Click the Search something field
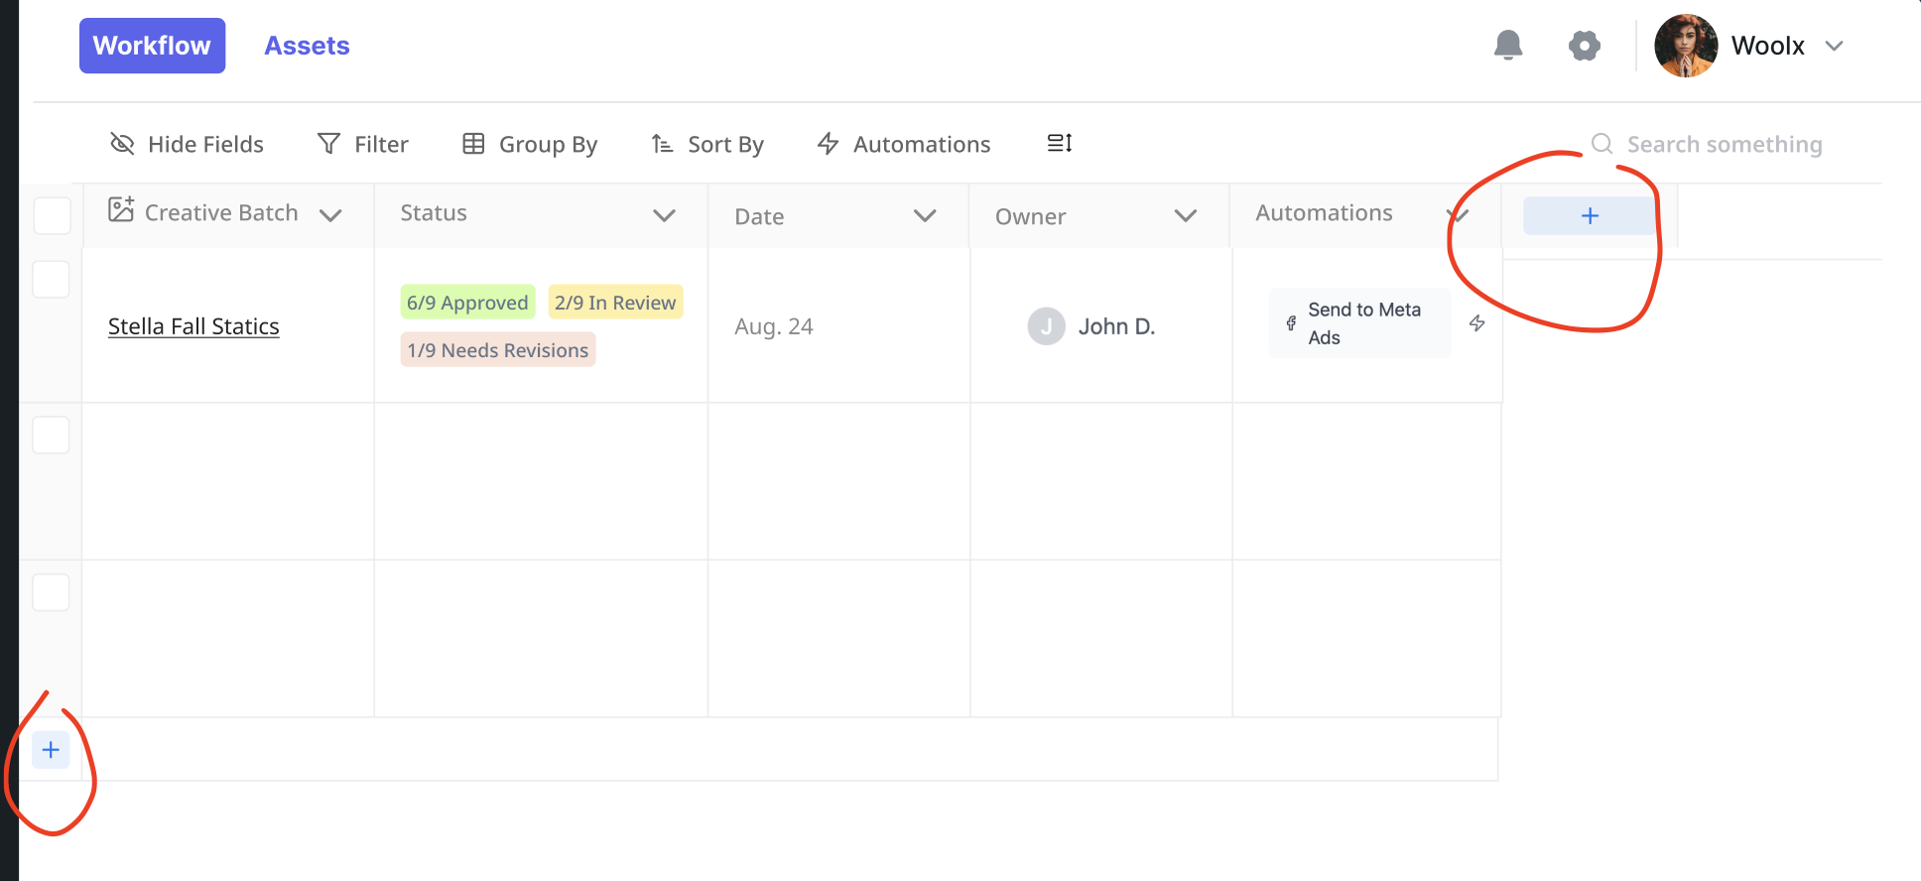Image resolution: width=1921 pixels, height=881 pixels. pos(1724,145)
